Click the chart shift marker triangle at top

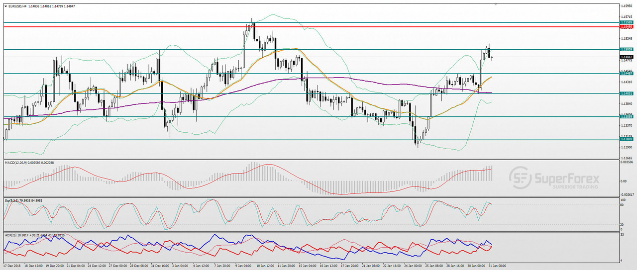pyautogui.click(x=495, y=4)
